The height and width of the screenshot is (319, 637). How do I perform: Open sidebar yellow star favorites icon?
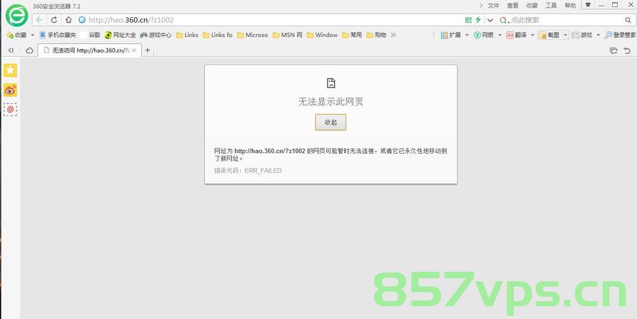pos(10,70)
